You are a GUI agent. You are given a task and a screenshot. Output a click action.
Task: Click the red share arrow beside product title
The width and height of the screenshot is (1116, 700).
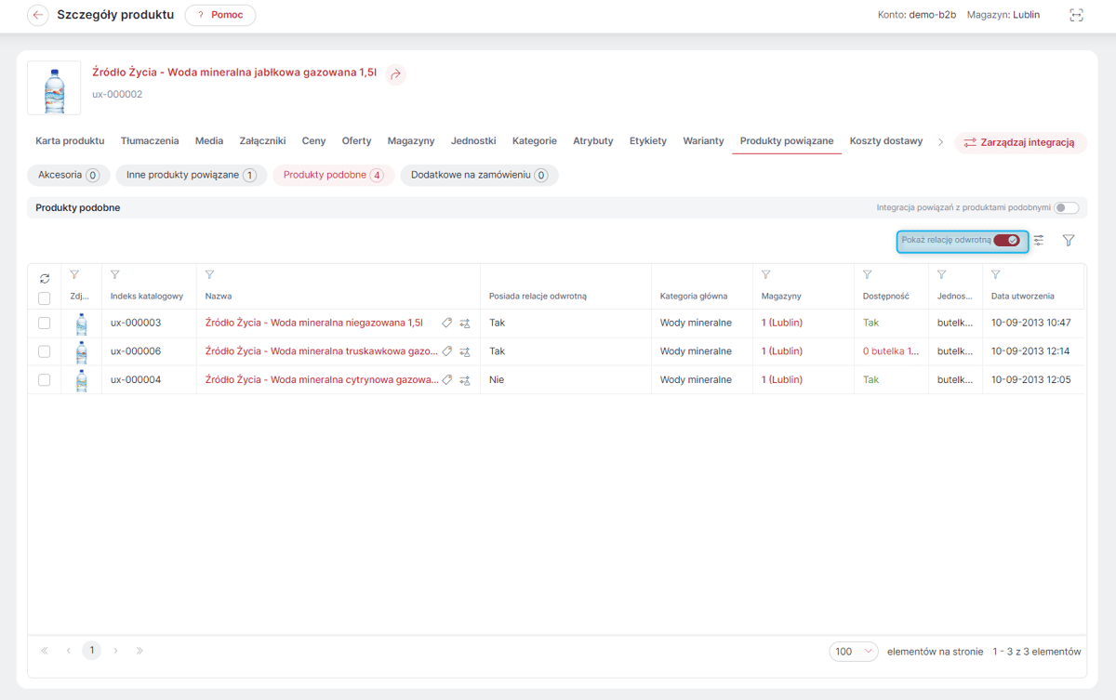click(x=396, y=74)
